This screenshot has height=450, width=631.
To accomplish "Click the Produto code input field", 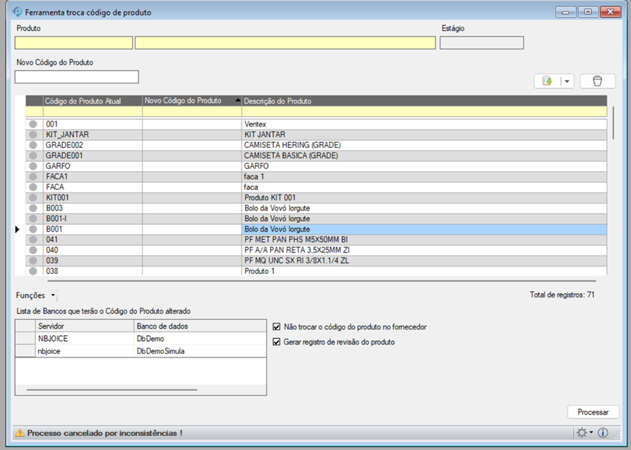I will click(73, 43).
